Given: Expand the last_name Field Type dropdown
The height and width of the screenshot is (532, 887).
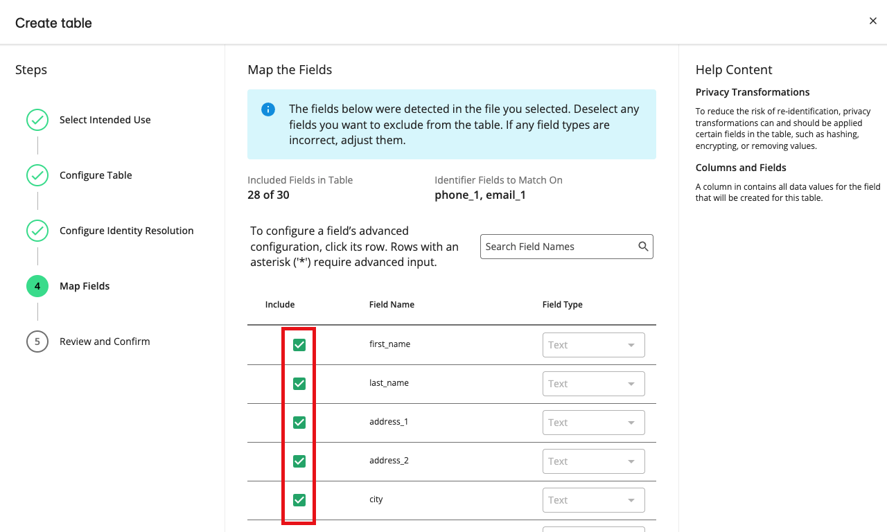Looking at the screenshot, I should tap(593, 384).
